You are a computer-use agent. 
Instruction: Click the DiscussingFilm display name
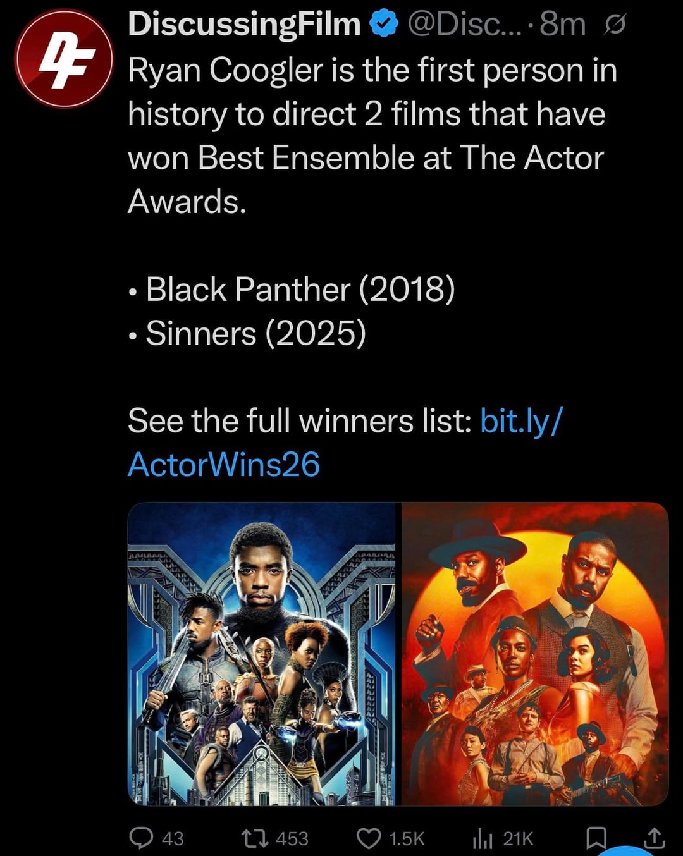(x=244, y=24)
